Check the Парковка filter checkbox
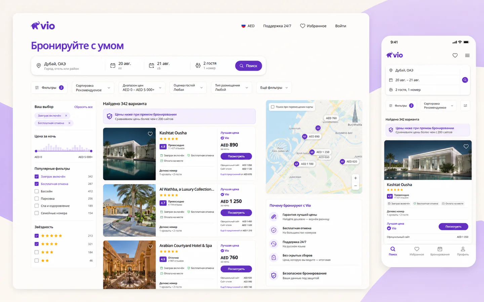 pyautogui.click(x=37, y=199)
